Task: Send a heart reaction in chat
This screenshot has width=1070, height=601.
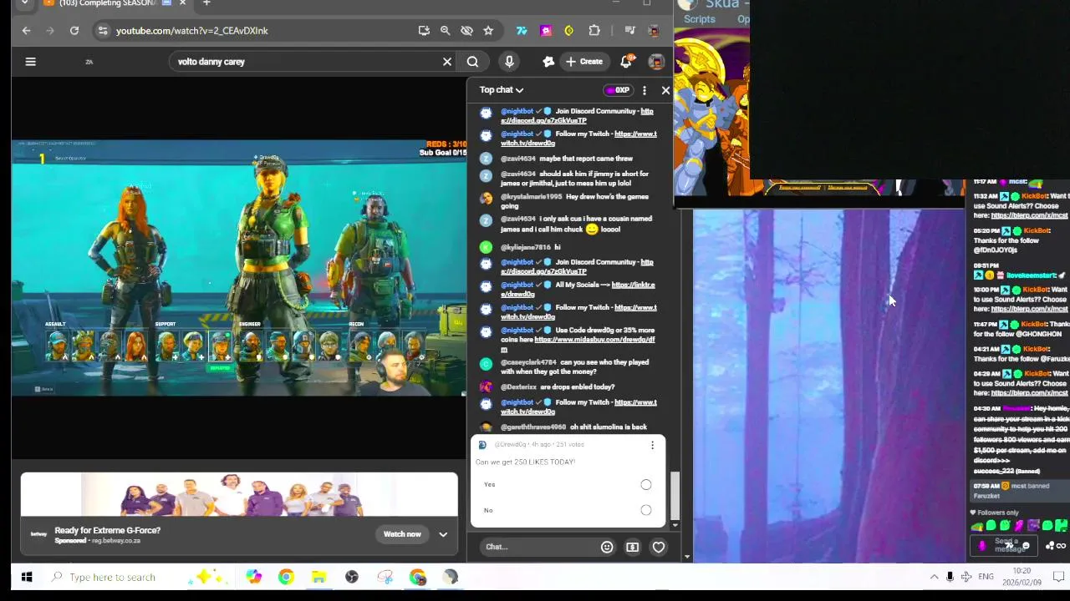Action: (659, 548)
